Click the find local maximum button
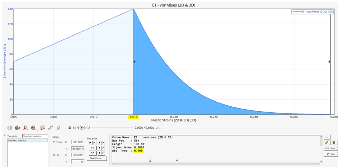The image size is (341, 167). tap(92, 148)
